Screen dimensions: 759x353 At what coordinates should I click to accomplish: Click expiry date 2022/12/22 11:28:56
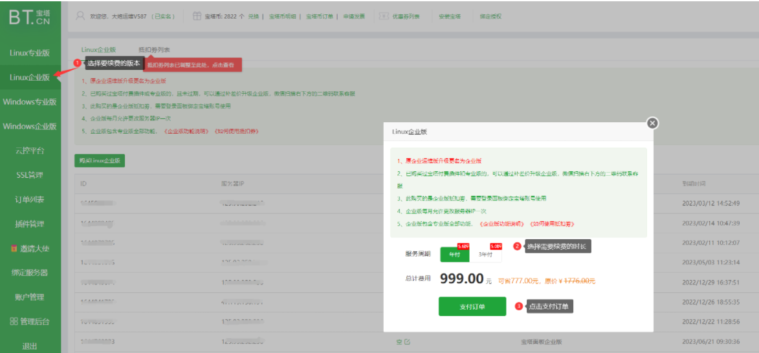click(711, 321)
